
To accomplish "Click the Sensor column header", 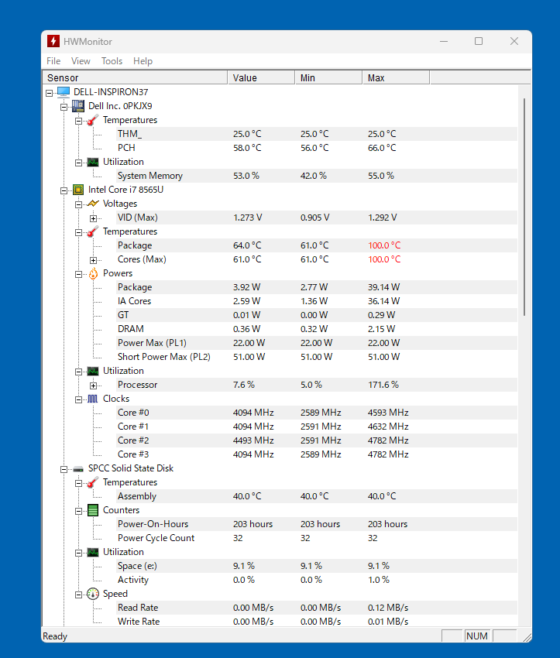I will click(136, 77).
